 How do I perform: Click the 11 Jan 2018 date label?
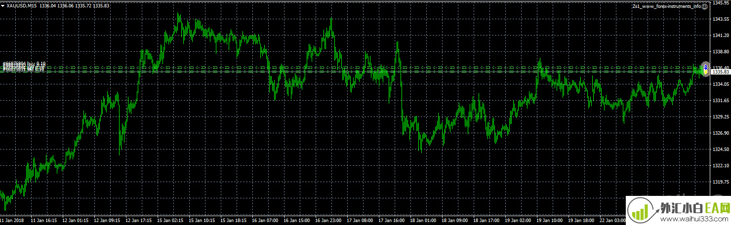(12, 221)
